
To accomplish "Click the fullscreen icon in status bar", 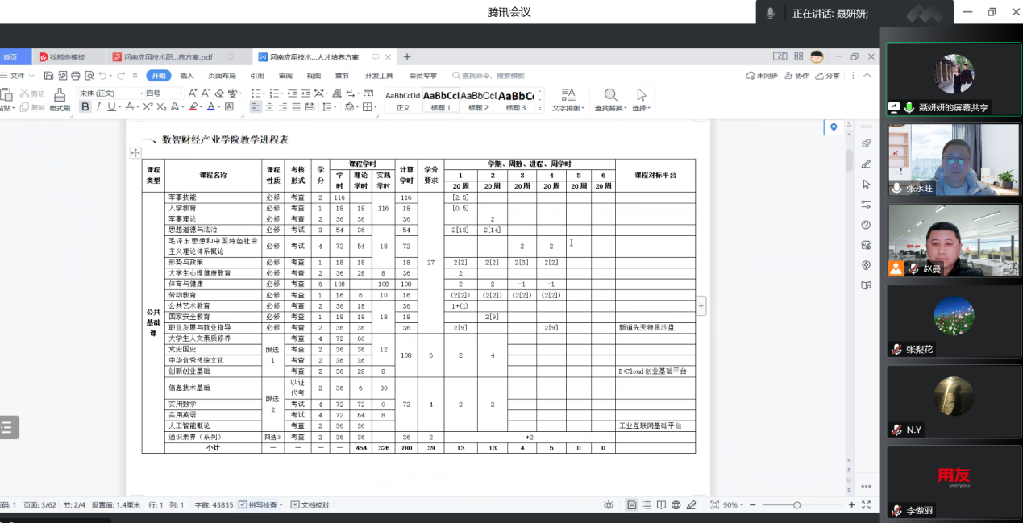I will (866, 505).
